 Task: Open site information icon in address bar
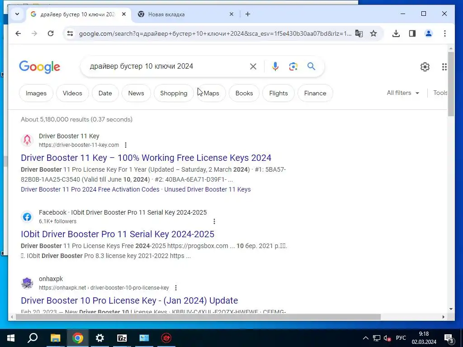click(70, 33)
